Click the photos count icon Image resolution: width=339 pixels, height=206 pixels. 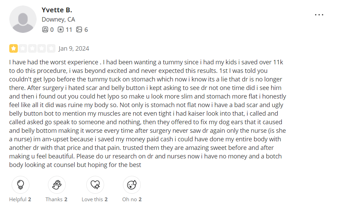pos(79,29)
